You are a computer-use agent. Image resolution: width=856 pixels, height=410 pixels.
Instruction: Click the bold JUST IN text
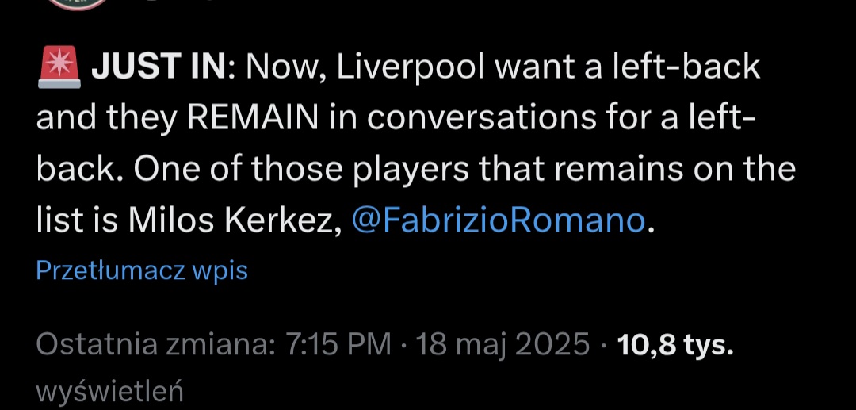pyautogui.click(x=160, y=68)
